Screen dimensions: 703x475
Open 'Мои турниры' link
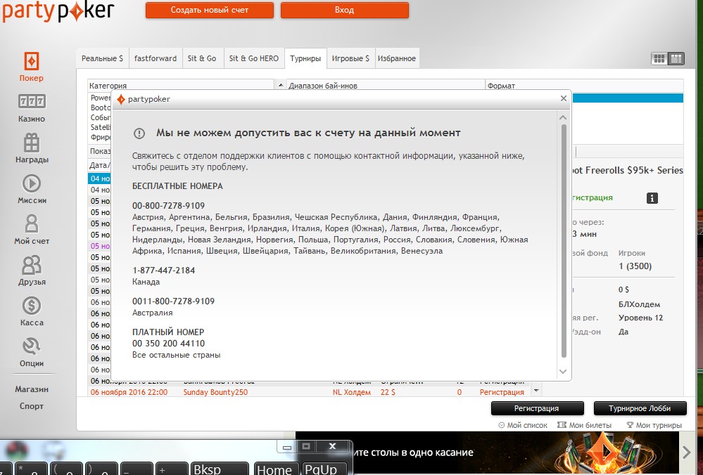point(654,425)
